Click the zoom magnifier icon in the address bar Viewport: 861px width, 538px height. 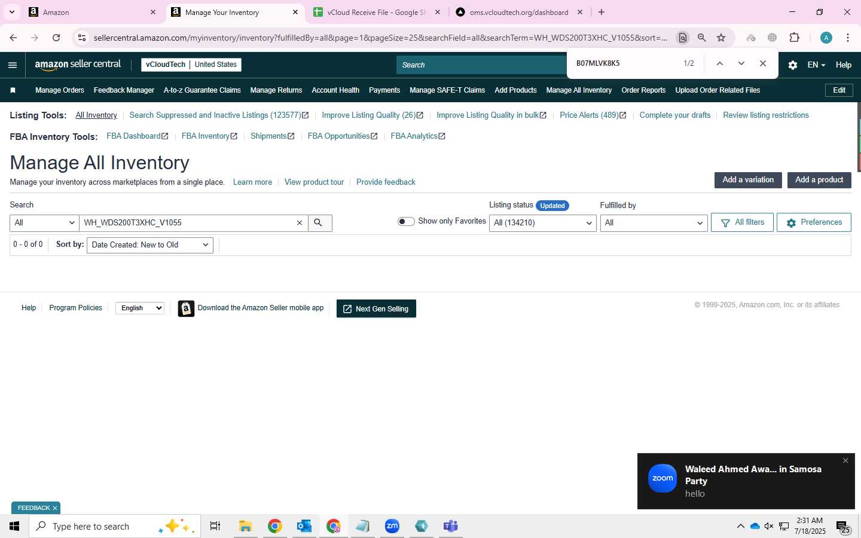point(702,38)
